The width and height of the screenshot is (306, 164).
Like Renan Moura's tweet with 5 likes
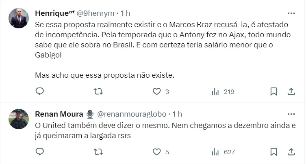(x=157, y=152)
